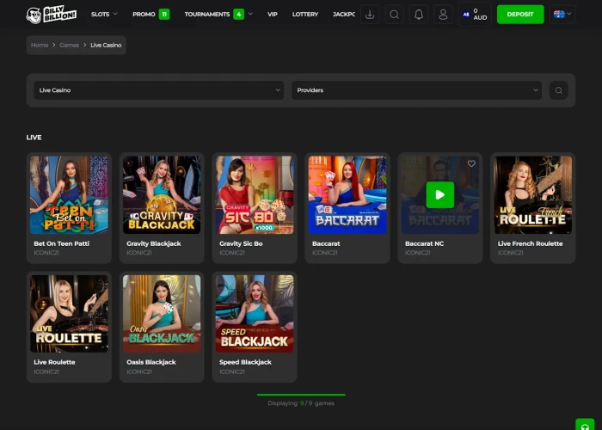Click the LIVE section heading
Viewport: 602px width, 430px height.
click(34, 138)
